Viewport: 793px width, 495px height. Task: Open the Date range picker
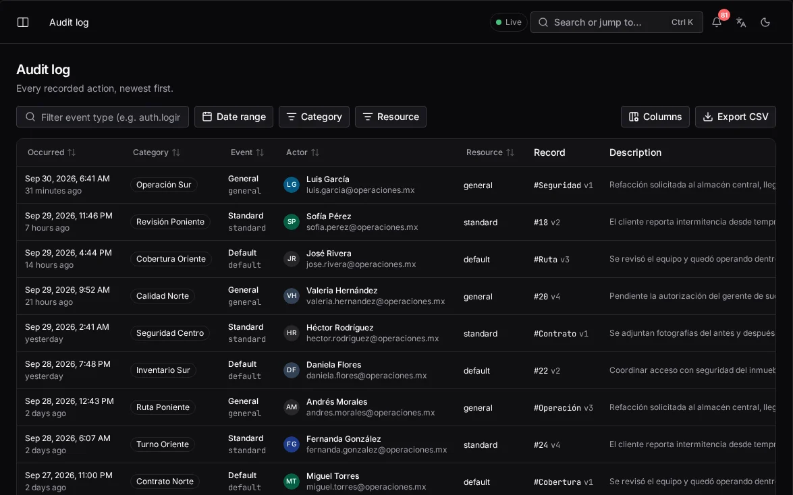coord(234,117)
